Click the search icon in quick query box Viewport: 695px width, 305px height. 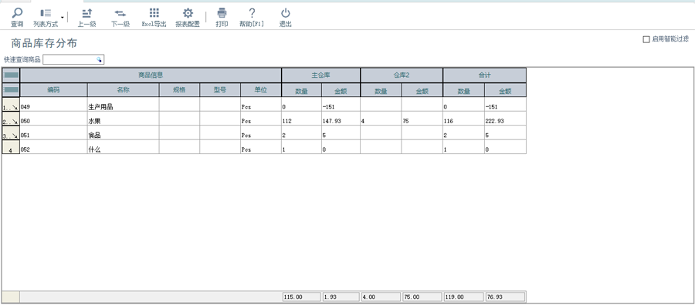click(100, 59)
